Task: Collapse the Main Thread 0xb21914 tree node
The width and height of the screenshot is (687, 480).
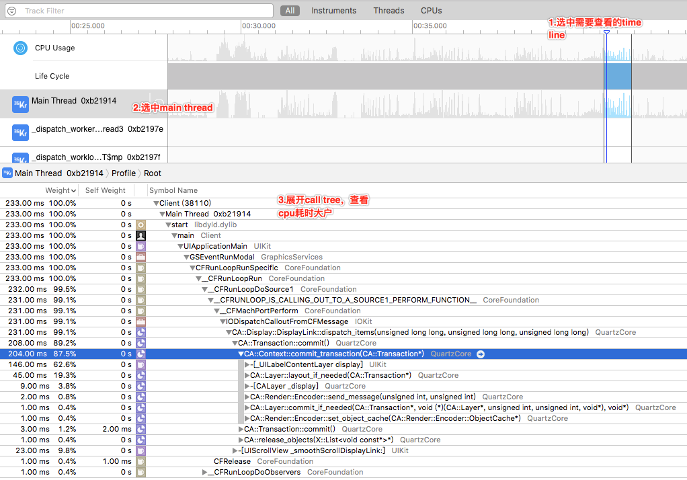Action: (x=162, y=214)
